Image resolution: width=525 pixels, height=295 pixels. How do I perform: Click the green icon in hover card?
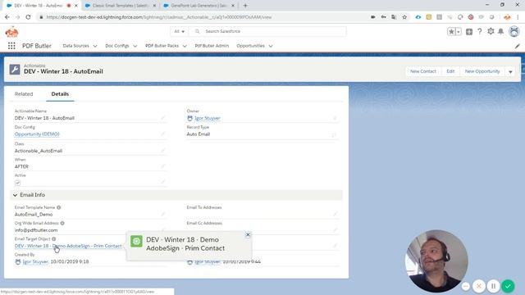pyautogui.click(x=136, y=241)
